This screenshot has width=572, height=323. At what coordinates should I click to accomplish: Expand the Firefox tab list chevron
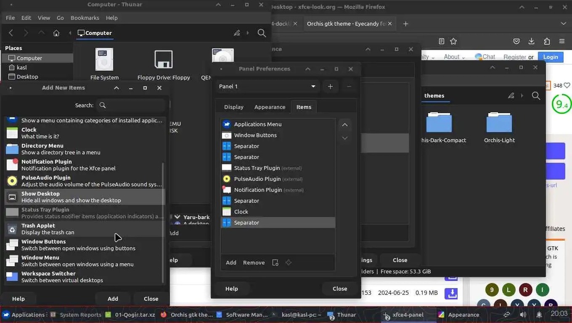coord(564,24)
